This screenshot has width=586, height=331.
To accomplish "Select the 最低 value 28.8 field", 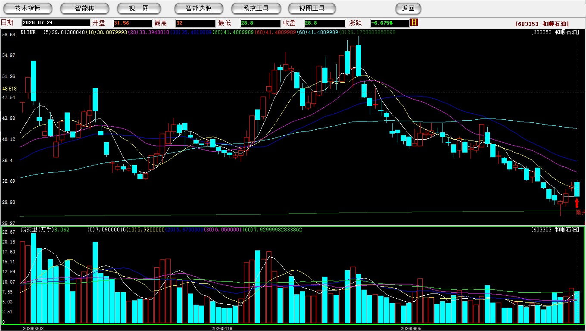I will tap(260, 23).
